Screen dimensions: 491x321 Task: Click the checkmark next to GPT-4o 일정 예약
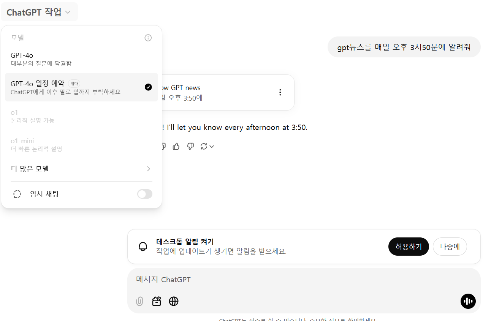[148, 87]
